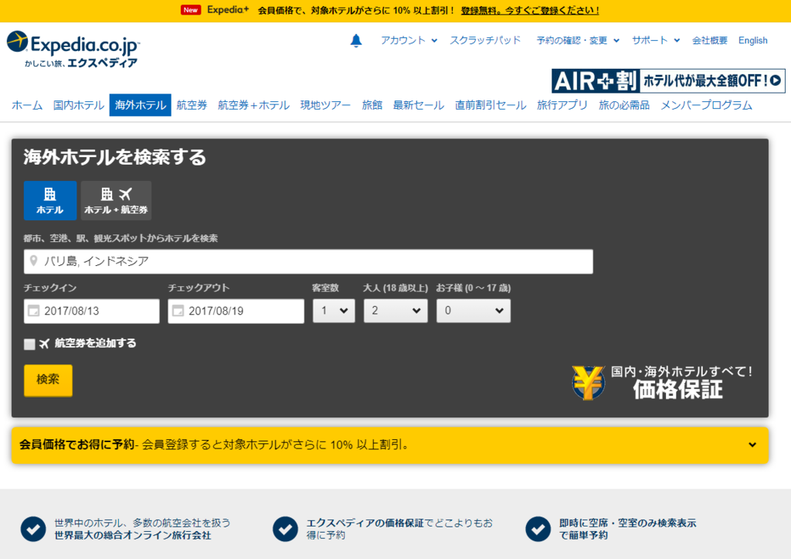
Task: Click the checkmark icon beside 即時に空席・空室のみ検索表示
Action: click(x=538, y=529)
